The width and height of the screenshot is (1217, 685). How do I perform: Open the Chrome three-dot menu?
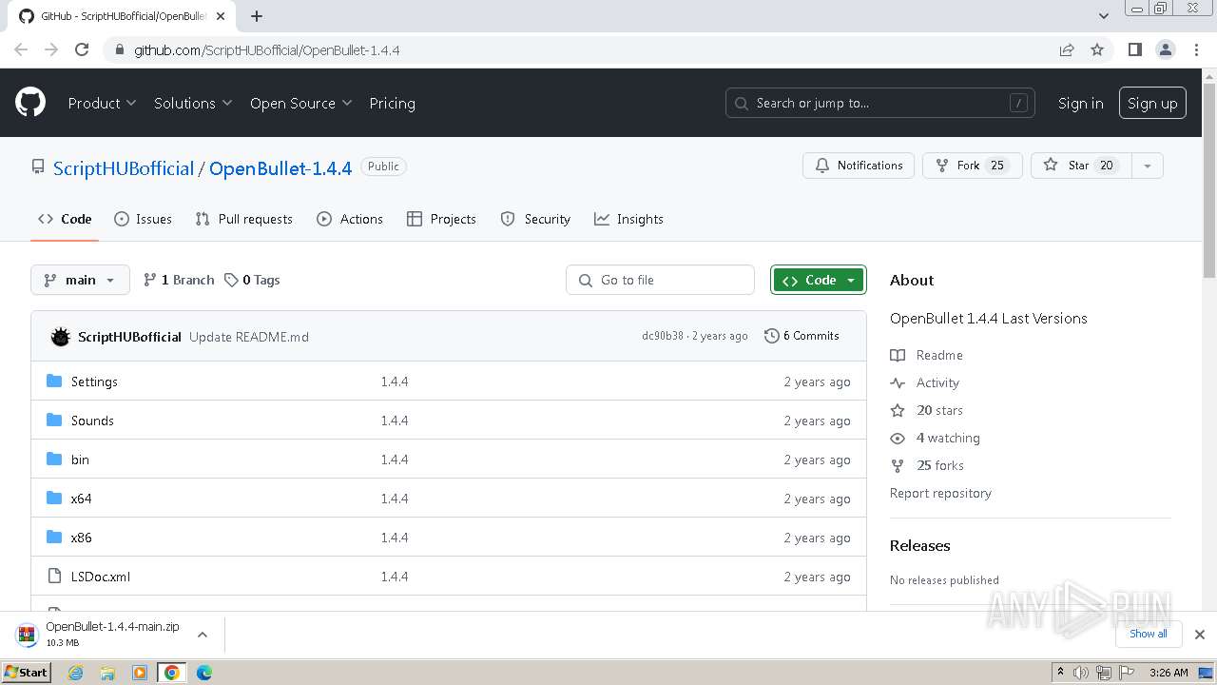point(1197,49)
